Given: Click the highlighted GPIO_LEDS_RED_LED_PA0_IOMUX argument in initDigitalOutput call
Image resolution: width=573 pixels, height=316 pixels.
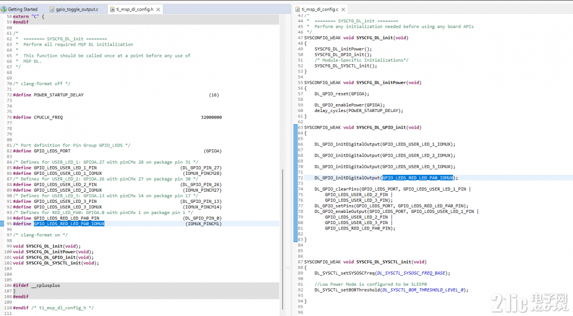Looking at the screenshot, I should point(418,178).
